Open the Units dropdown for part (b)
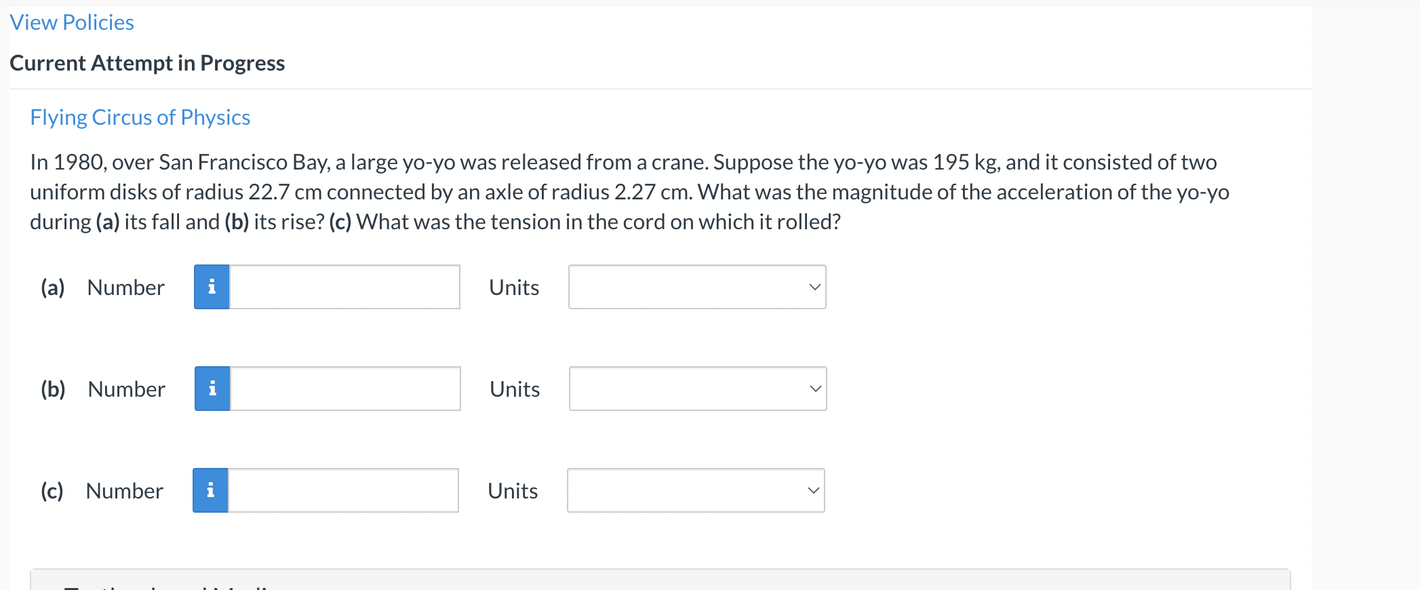The height and width of the screenshot is (590, 1420). pos(698,389)
